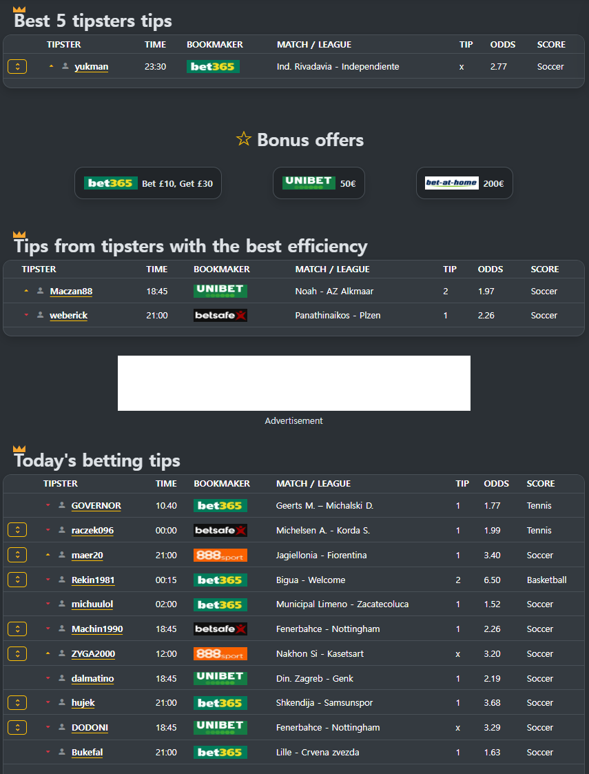Expand the DODONI tip row
This screenshot has width=589, height=774.
[17, 727]
